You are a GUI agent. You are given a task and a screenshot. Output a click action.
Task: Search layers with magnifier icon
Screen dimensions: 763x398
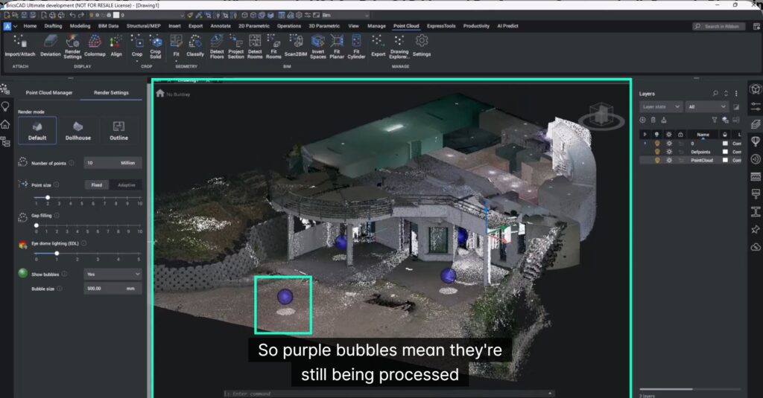coord(715,93)
